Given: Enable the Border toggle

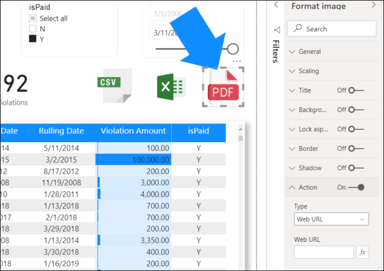Looking at the screenshot, I should click(x=356, y=149).
